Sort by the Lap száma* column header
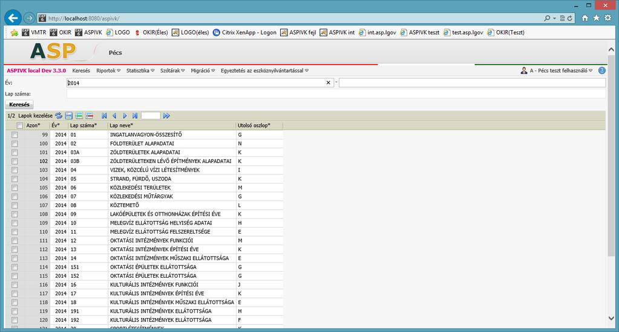619x332 pixels. tap(82, 126)
